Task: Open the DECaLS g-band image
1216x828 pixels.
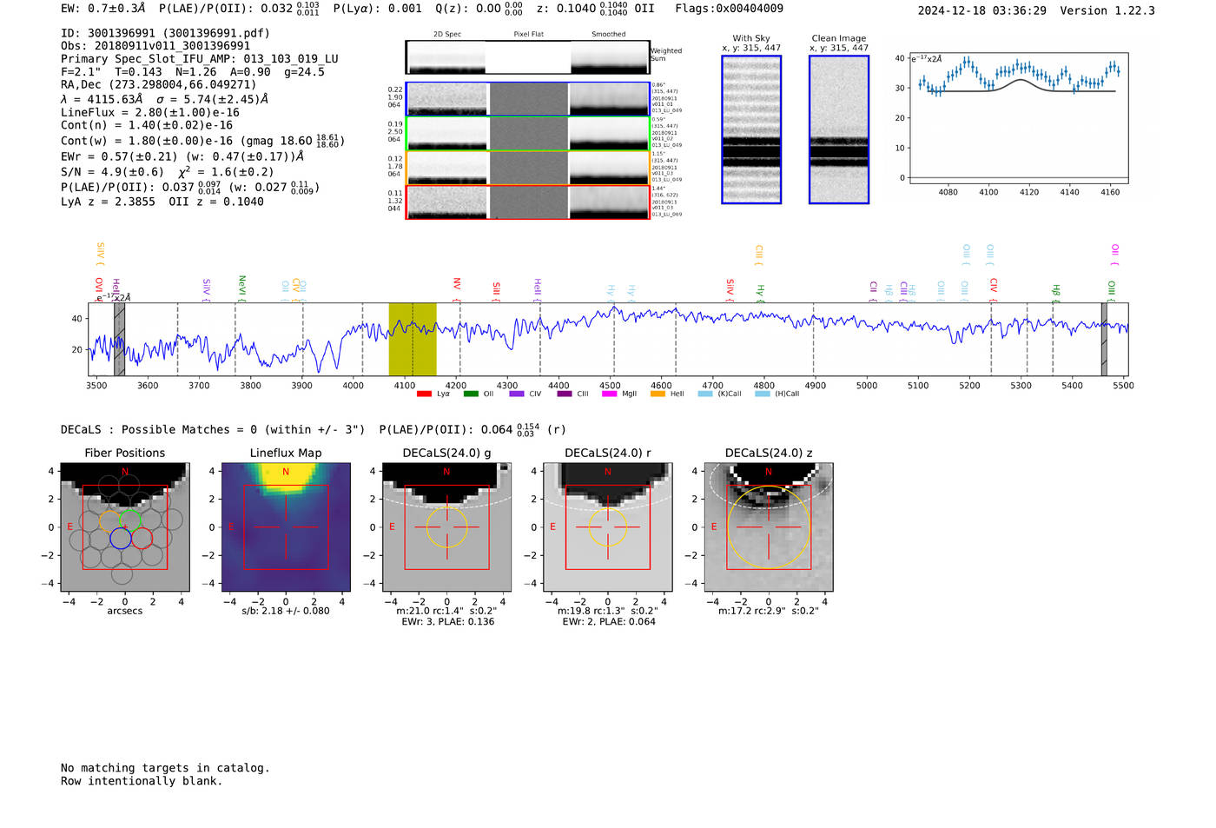Action: pos(446,527)
